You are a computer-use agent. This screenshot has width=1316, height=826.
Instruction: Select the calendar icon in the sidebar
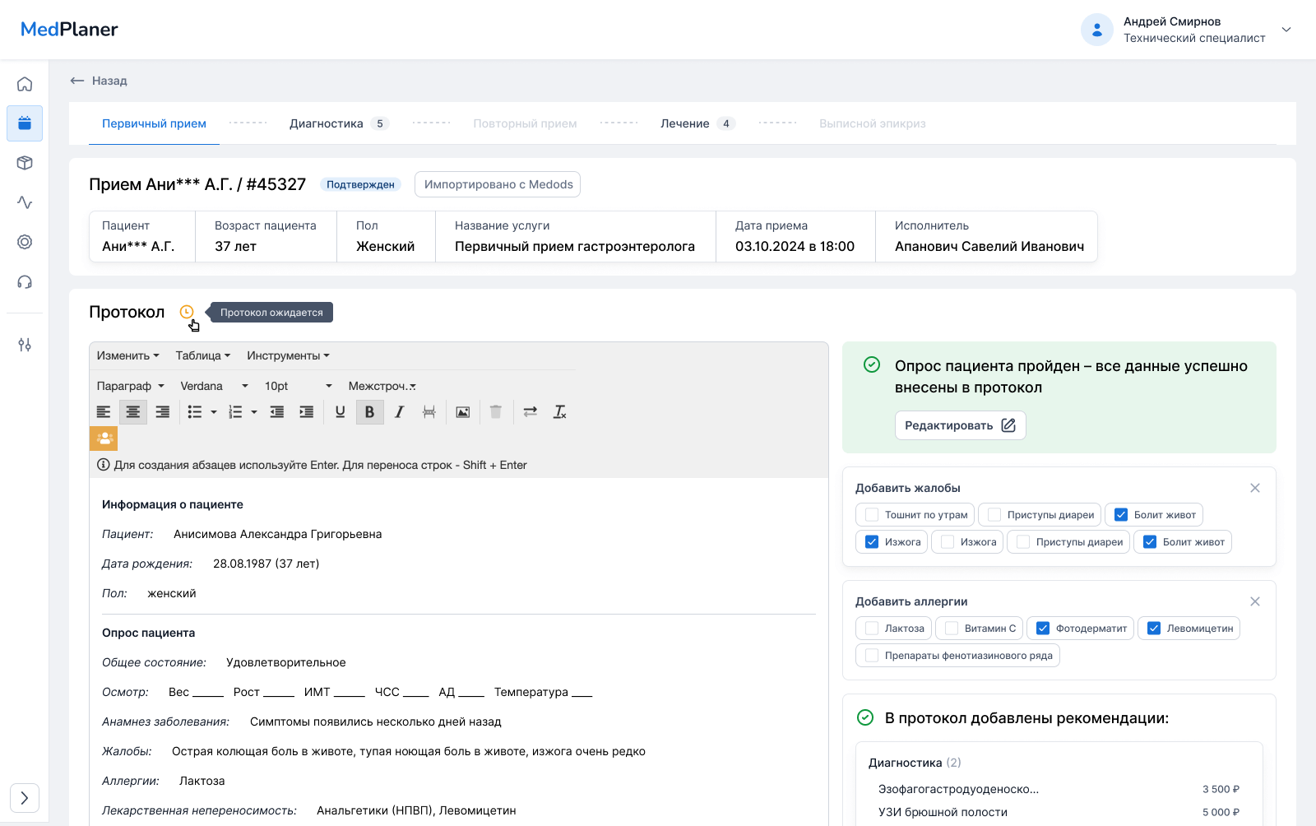tap(25, 123)
